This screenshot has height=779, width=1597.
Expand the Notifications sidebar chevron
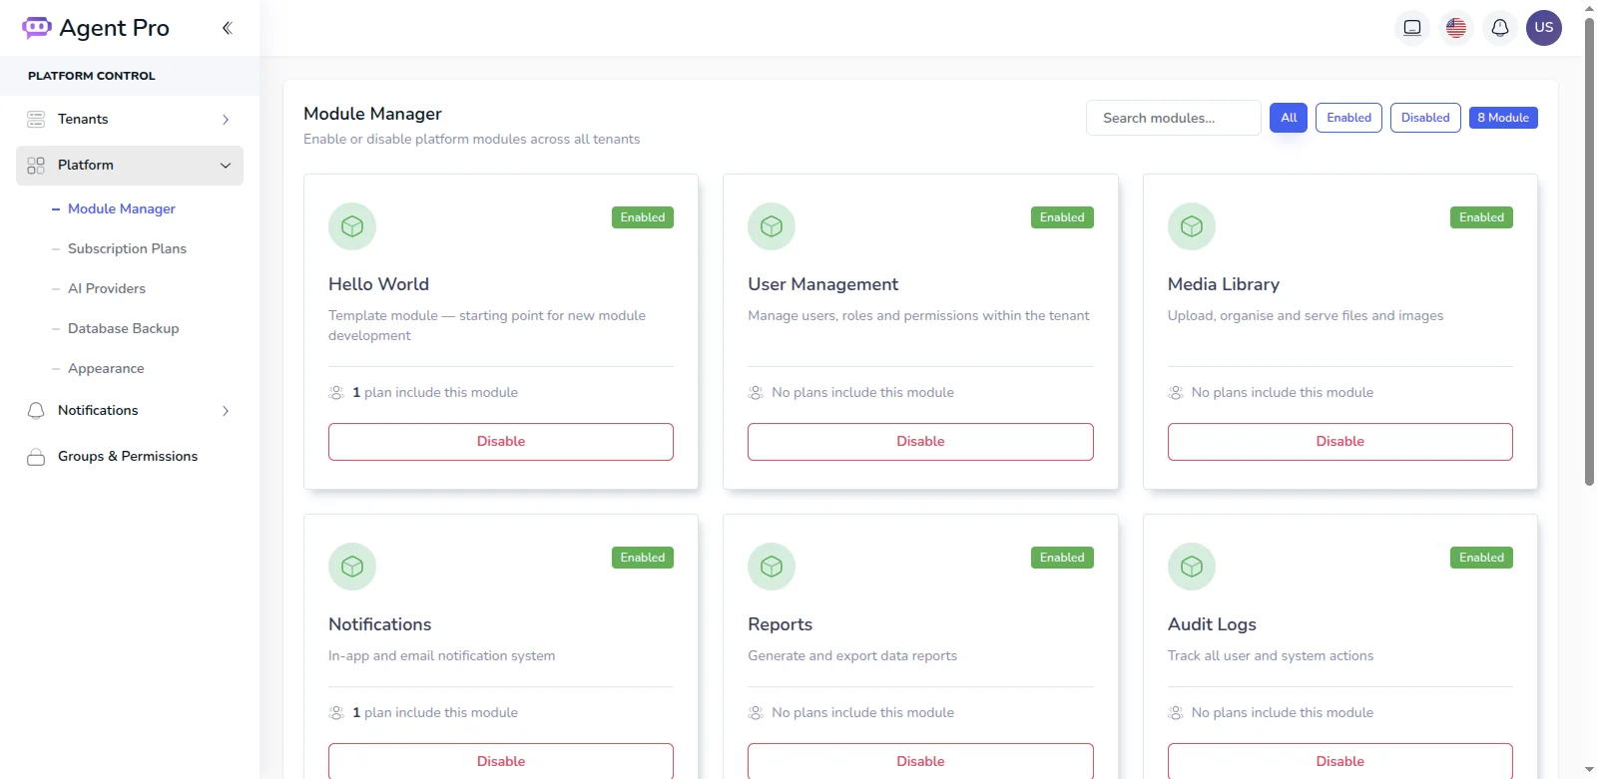click(x=226, y=411)
